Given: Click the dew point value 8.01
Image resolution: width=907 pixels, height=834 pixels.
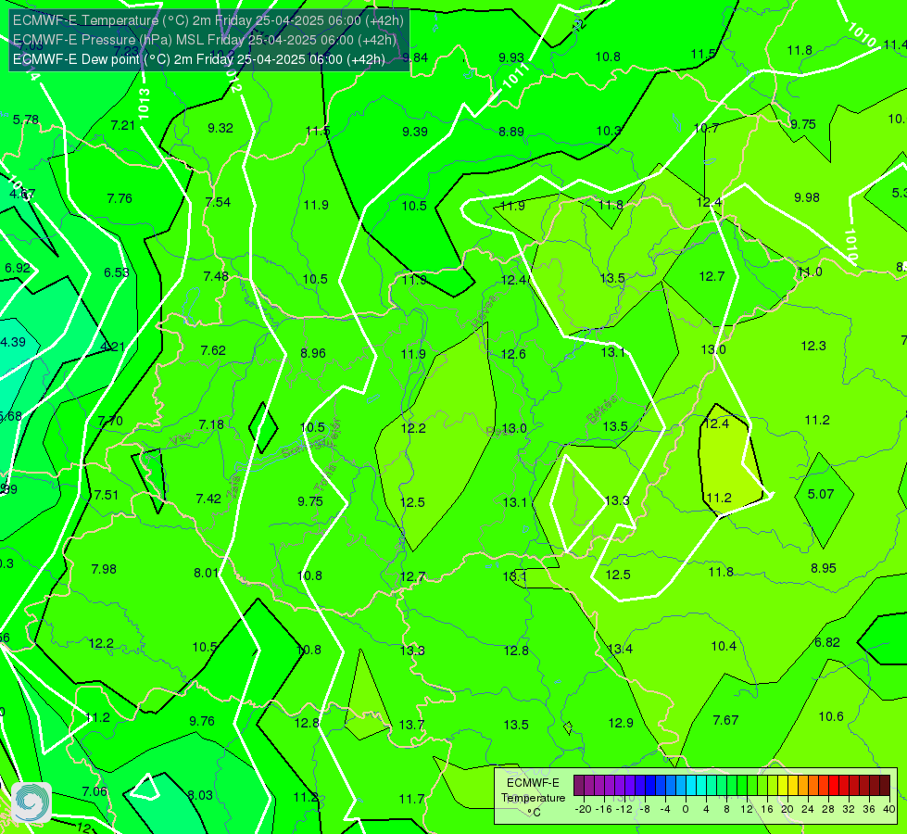Looking at the screenshot, I should coord(207,574).
